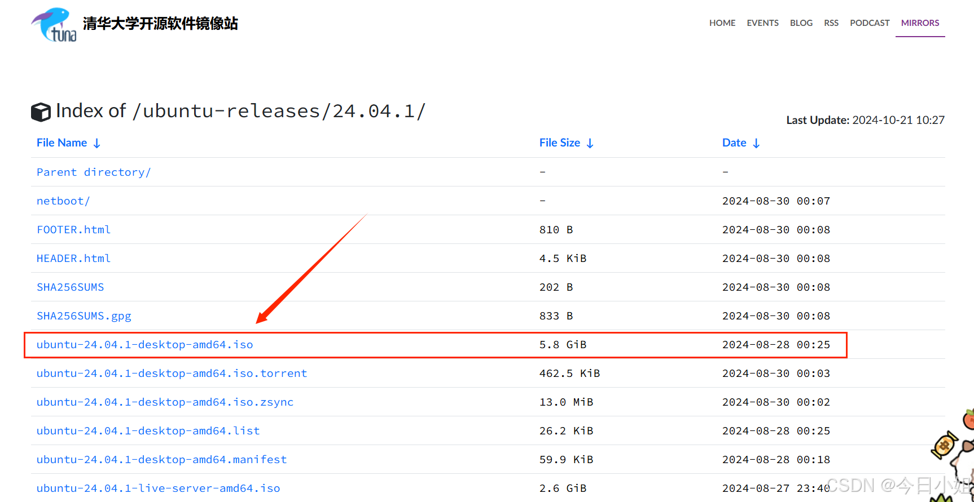Click the sort arrow next to File Name

tap(97, 144)
